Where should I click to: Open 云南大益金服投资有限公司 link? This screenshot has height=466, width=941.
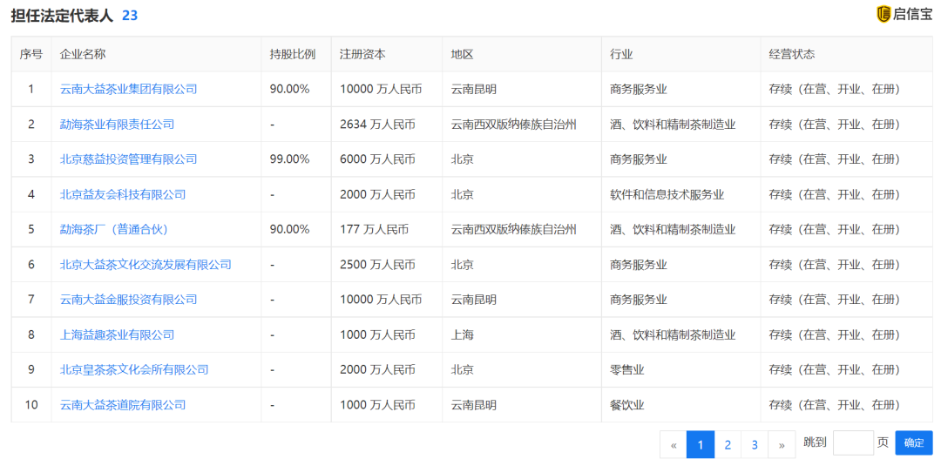click(128, 300)
